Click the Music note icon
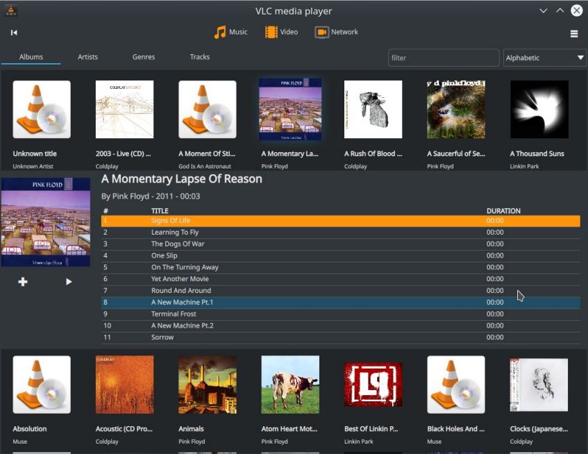Image resolution: width=588 pixels, height=454 pixels. (x=220, y=32)
